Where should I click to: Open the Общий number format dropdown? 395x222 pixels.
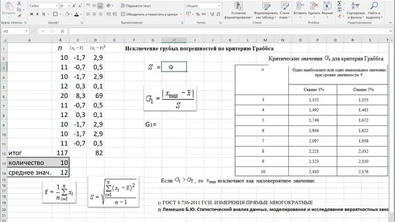[x=218, y=6]
